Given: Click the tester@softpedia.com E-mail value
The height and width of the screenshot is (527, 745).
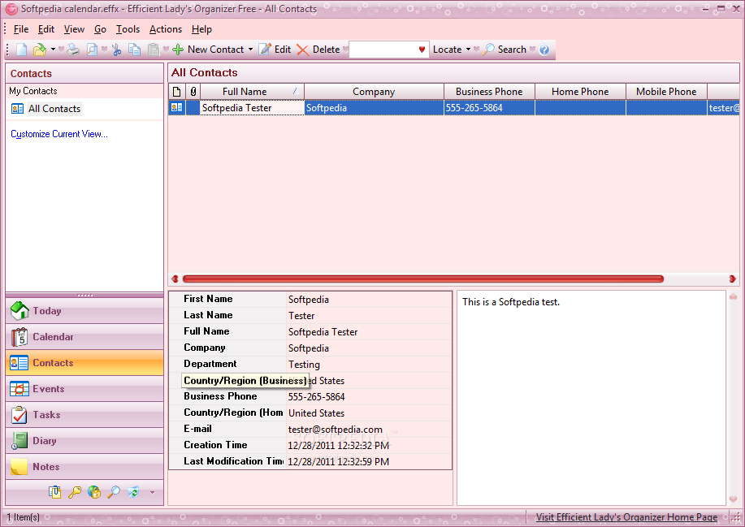Looking at the screenshot, I should [335, 430].
